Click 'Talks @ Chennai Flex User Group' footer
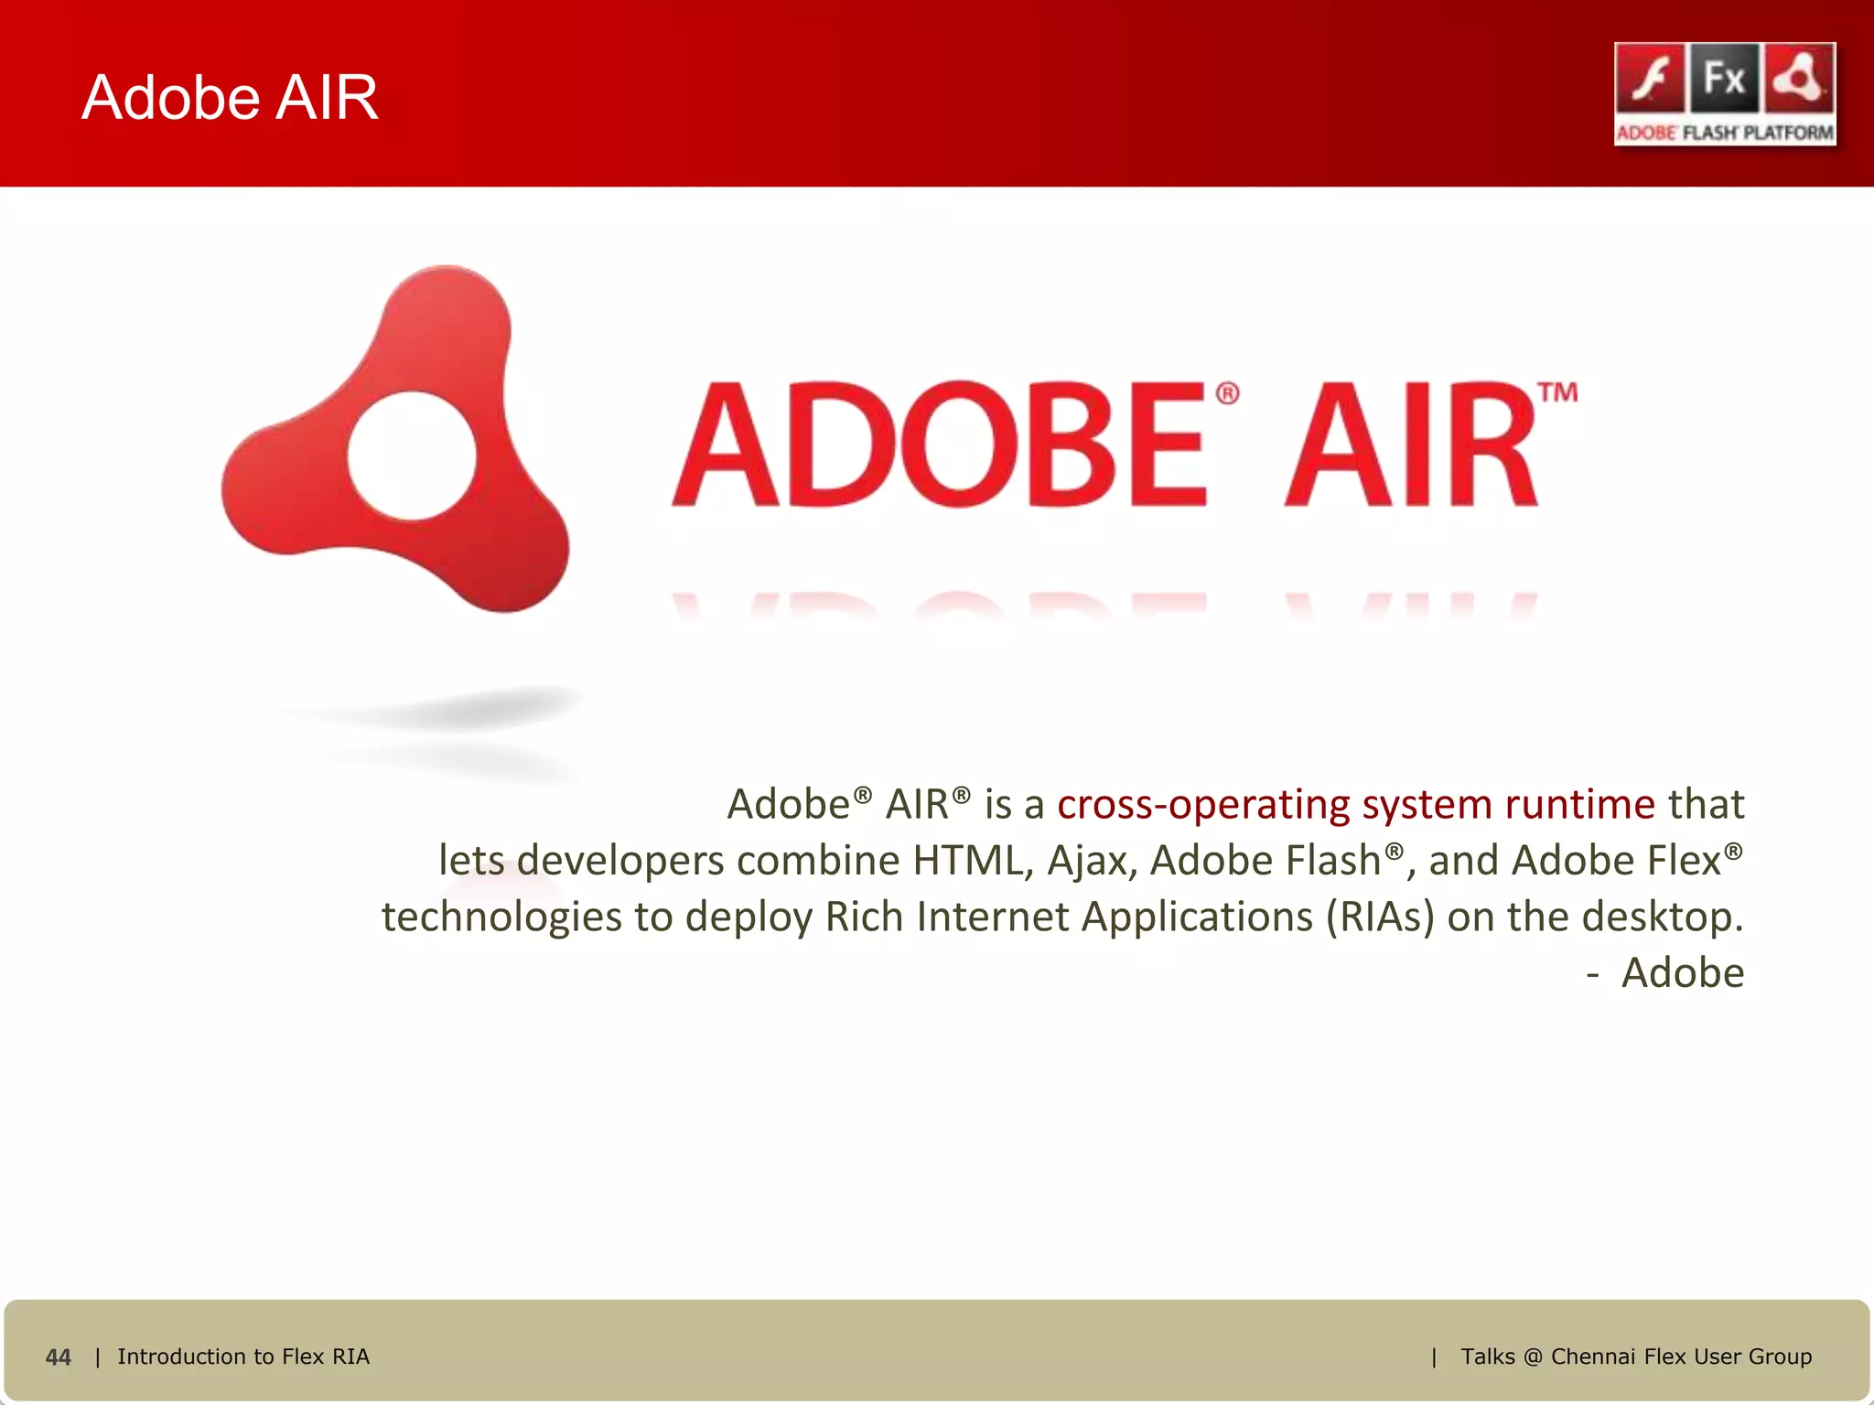The image size is (1874, 1405). pyautogui.click(x=1636, y=1357)
